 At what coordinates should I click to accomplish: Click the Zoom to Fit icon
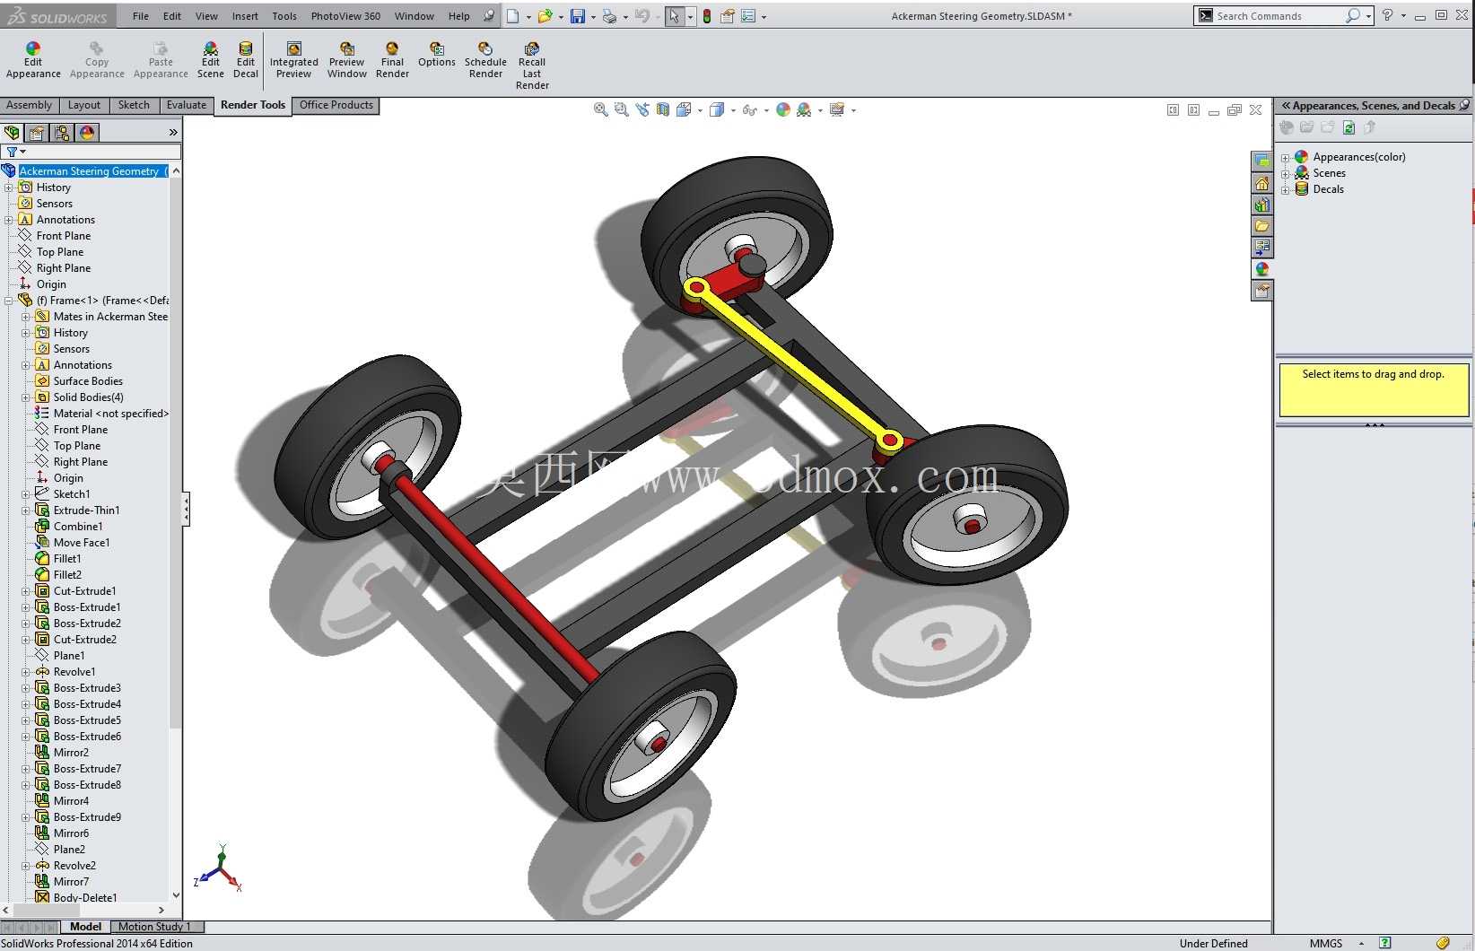click(600, 109)
